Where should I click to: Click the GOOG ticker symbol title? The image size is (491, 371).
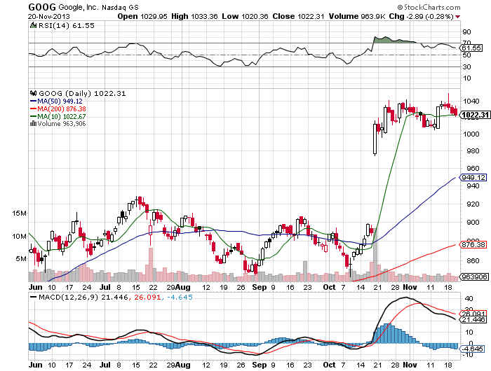(x=42, y=7)
